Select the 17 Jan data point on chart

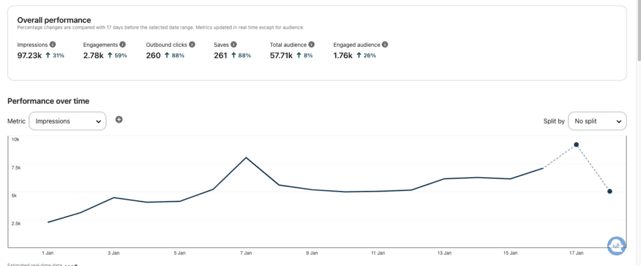point(576,145)
